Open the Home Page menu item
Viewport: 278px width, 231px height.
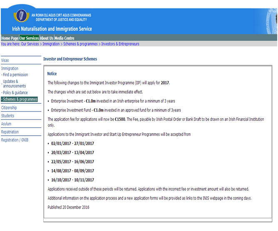tap(10, 38)
